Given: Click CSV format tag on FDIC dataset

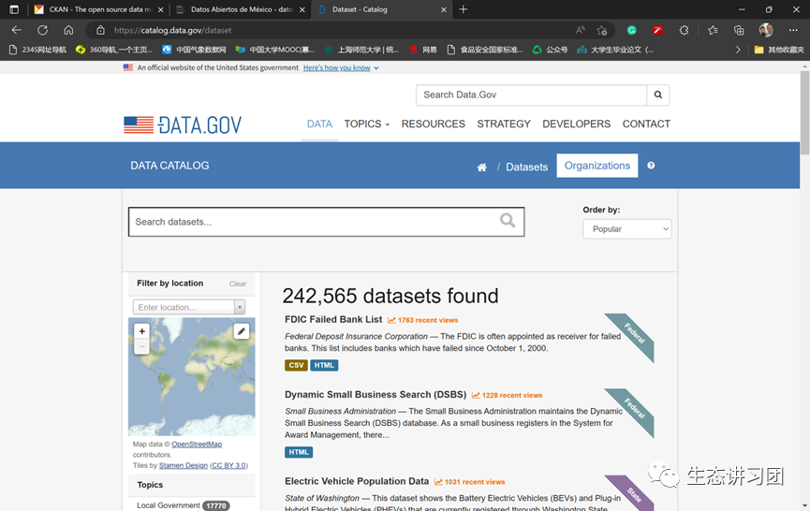Looking at the screenshot, I should [296, 365].
